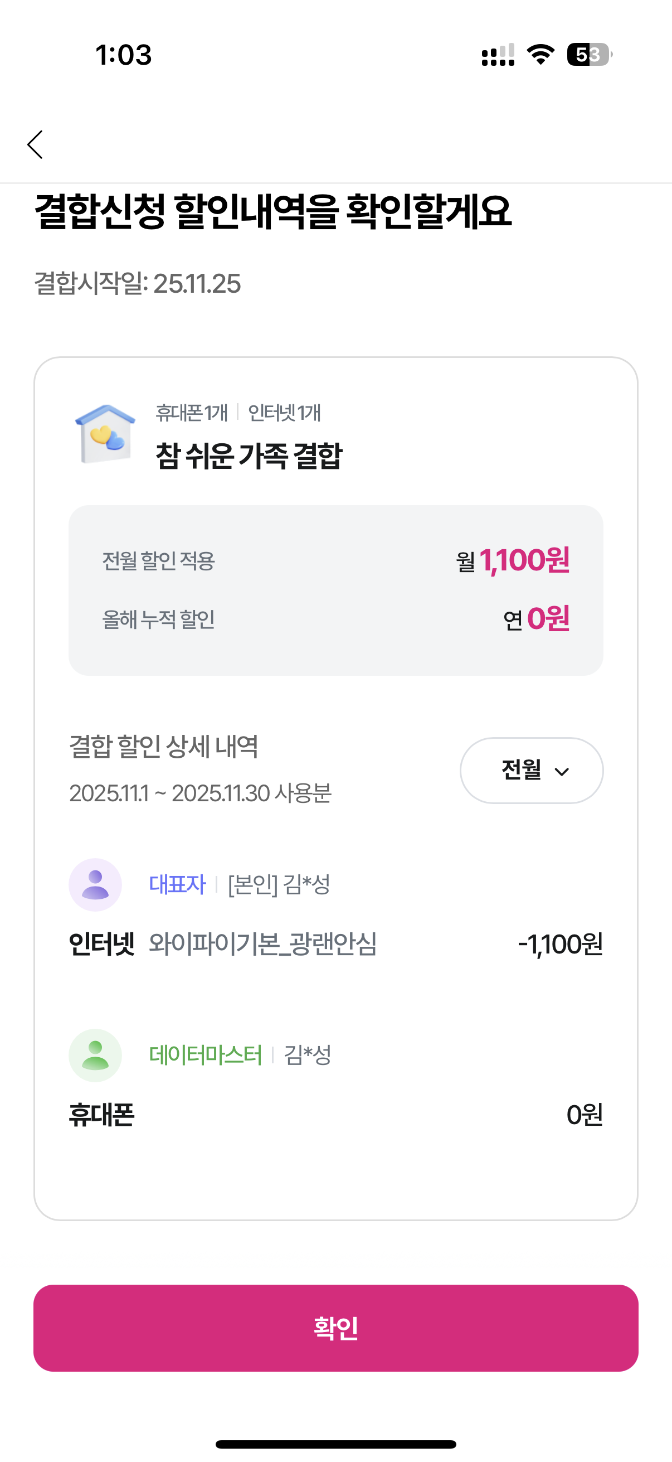This screenshot has width=672, height=1462.
Task: Tap the purple representative avatar icon
Action: pos(95,884)
